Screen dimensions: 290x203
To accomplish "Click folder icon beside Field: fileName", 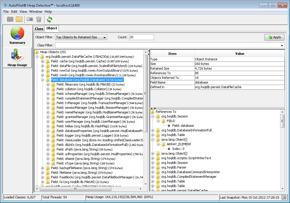I will pos(48,173).
